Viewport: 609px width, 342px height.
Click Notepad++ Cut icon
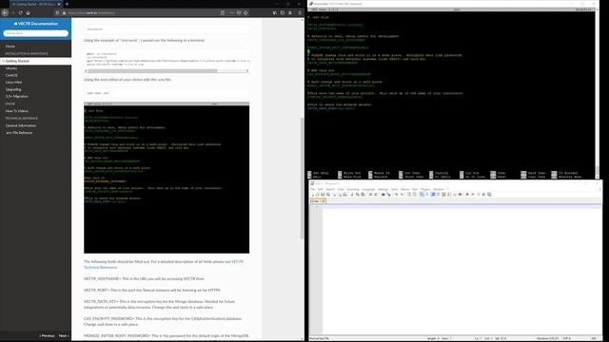[x=352, y=194]
